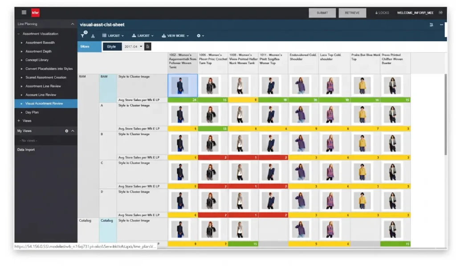Expand the VIEW MORE dropdown

pyautogui.click(x=175, y=36)
